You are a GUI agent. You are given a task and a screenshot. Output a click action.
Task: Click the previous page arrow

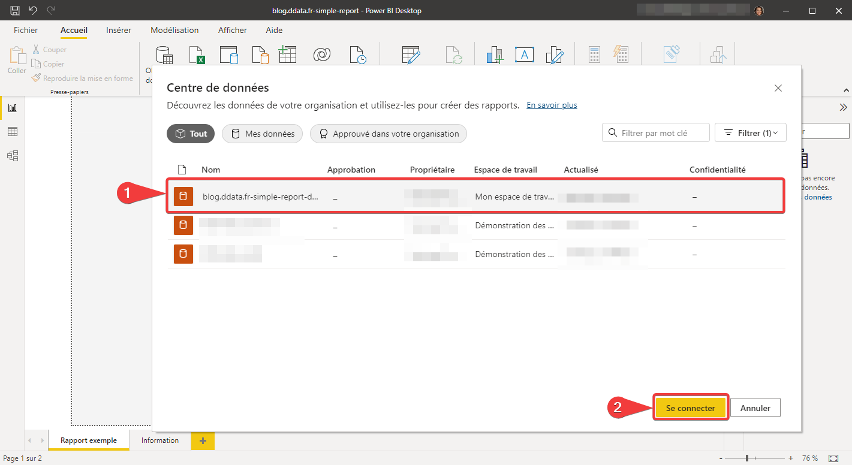[30, 440]
